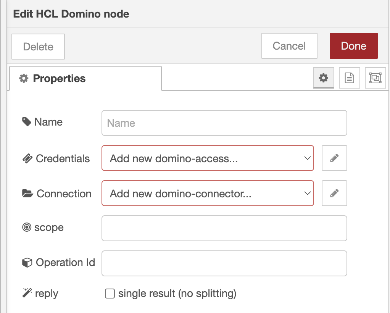Viewport: 390px width, 313px height.
Task: Click the target icon beside scope
Action: tap(27, 227)
